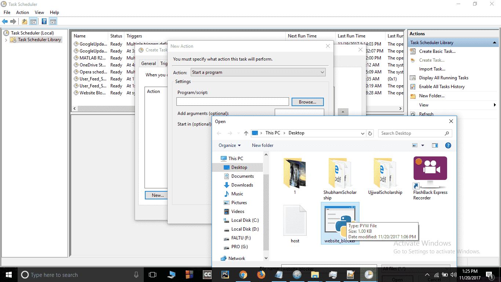Click New Folder in Actions pane
The height and width of the screenshot is (282, 501).
[432, 96]
